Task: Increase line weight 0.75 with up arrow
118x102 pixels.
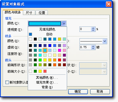Action: click(93, 46)
